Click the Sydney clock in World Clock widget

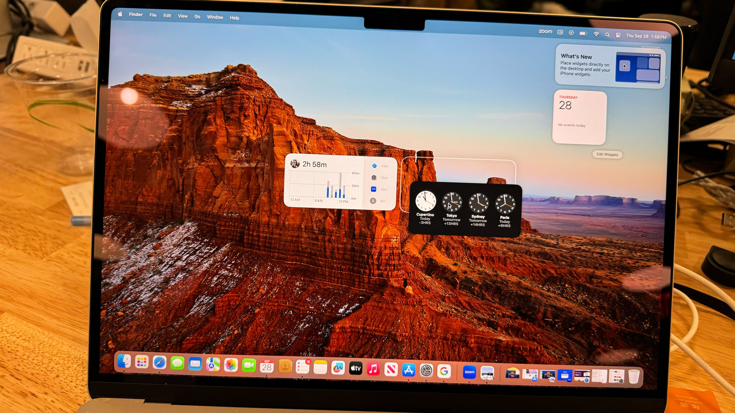click(x=478, y=210)
